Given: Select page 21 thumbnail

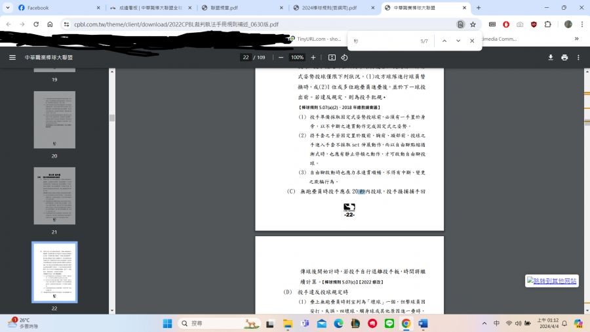Looking at the screenshot, I should [x=54, y=196].
